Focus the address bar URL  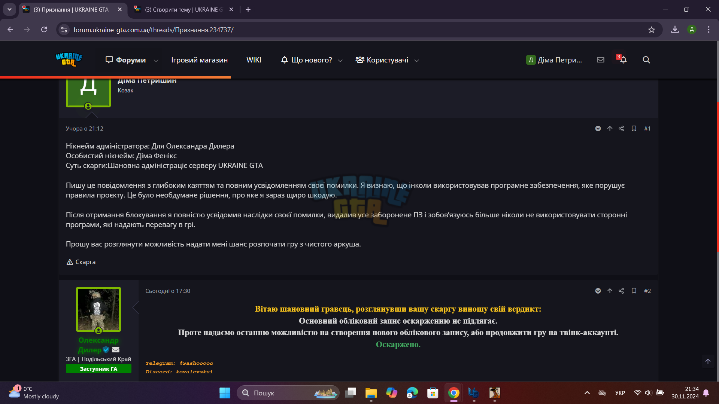click(154, 30)
